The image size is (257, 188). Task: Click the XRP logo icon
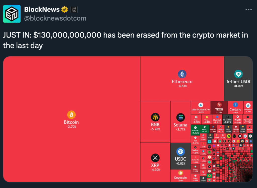pos(155,158)
